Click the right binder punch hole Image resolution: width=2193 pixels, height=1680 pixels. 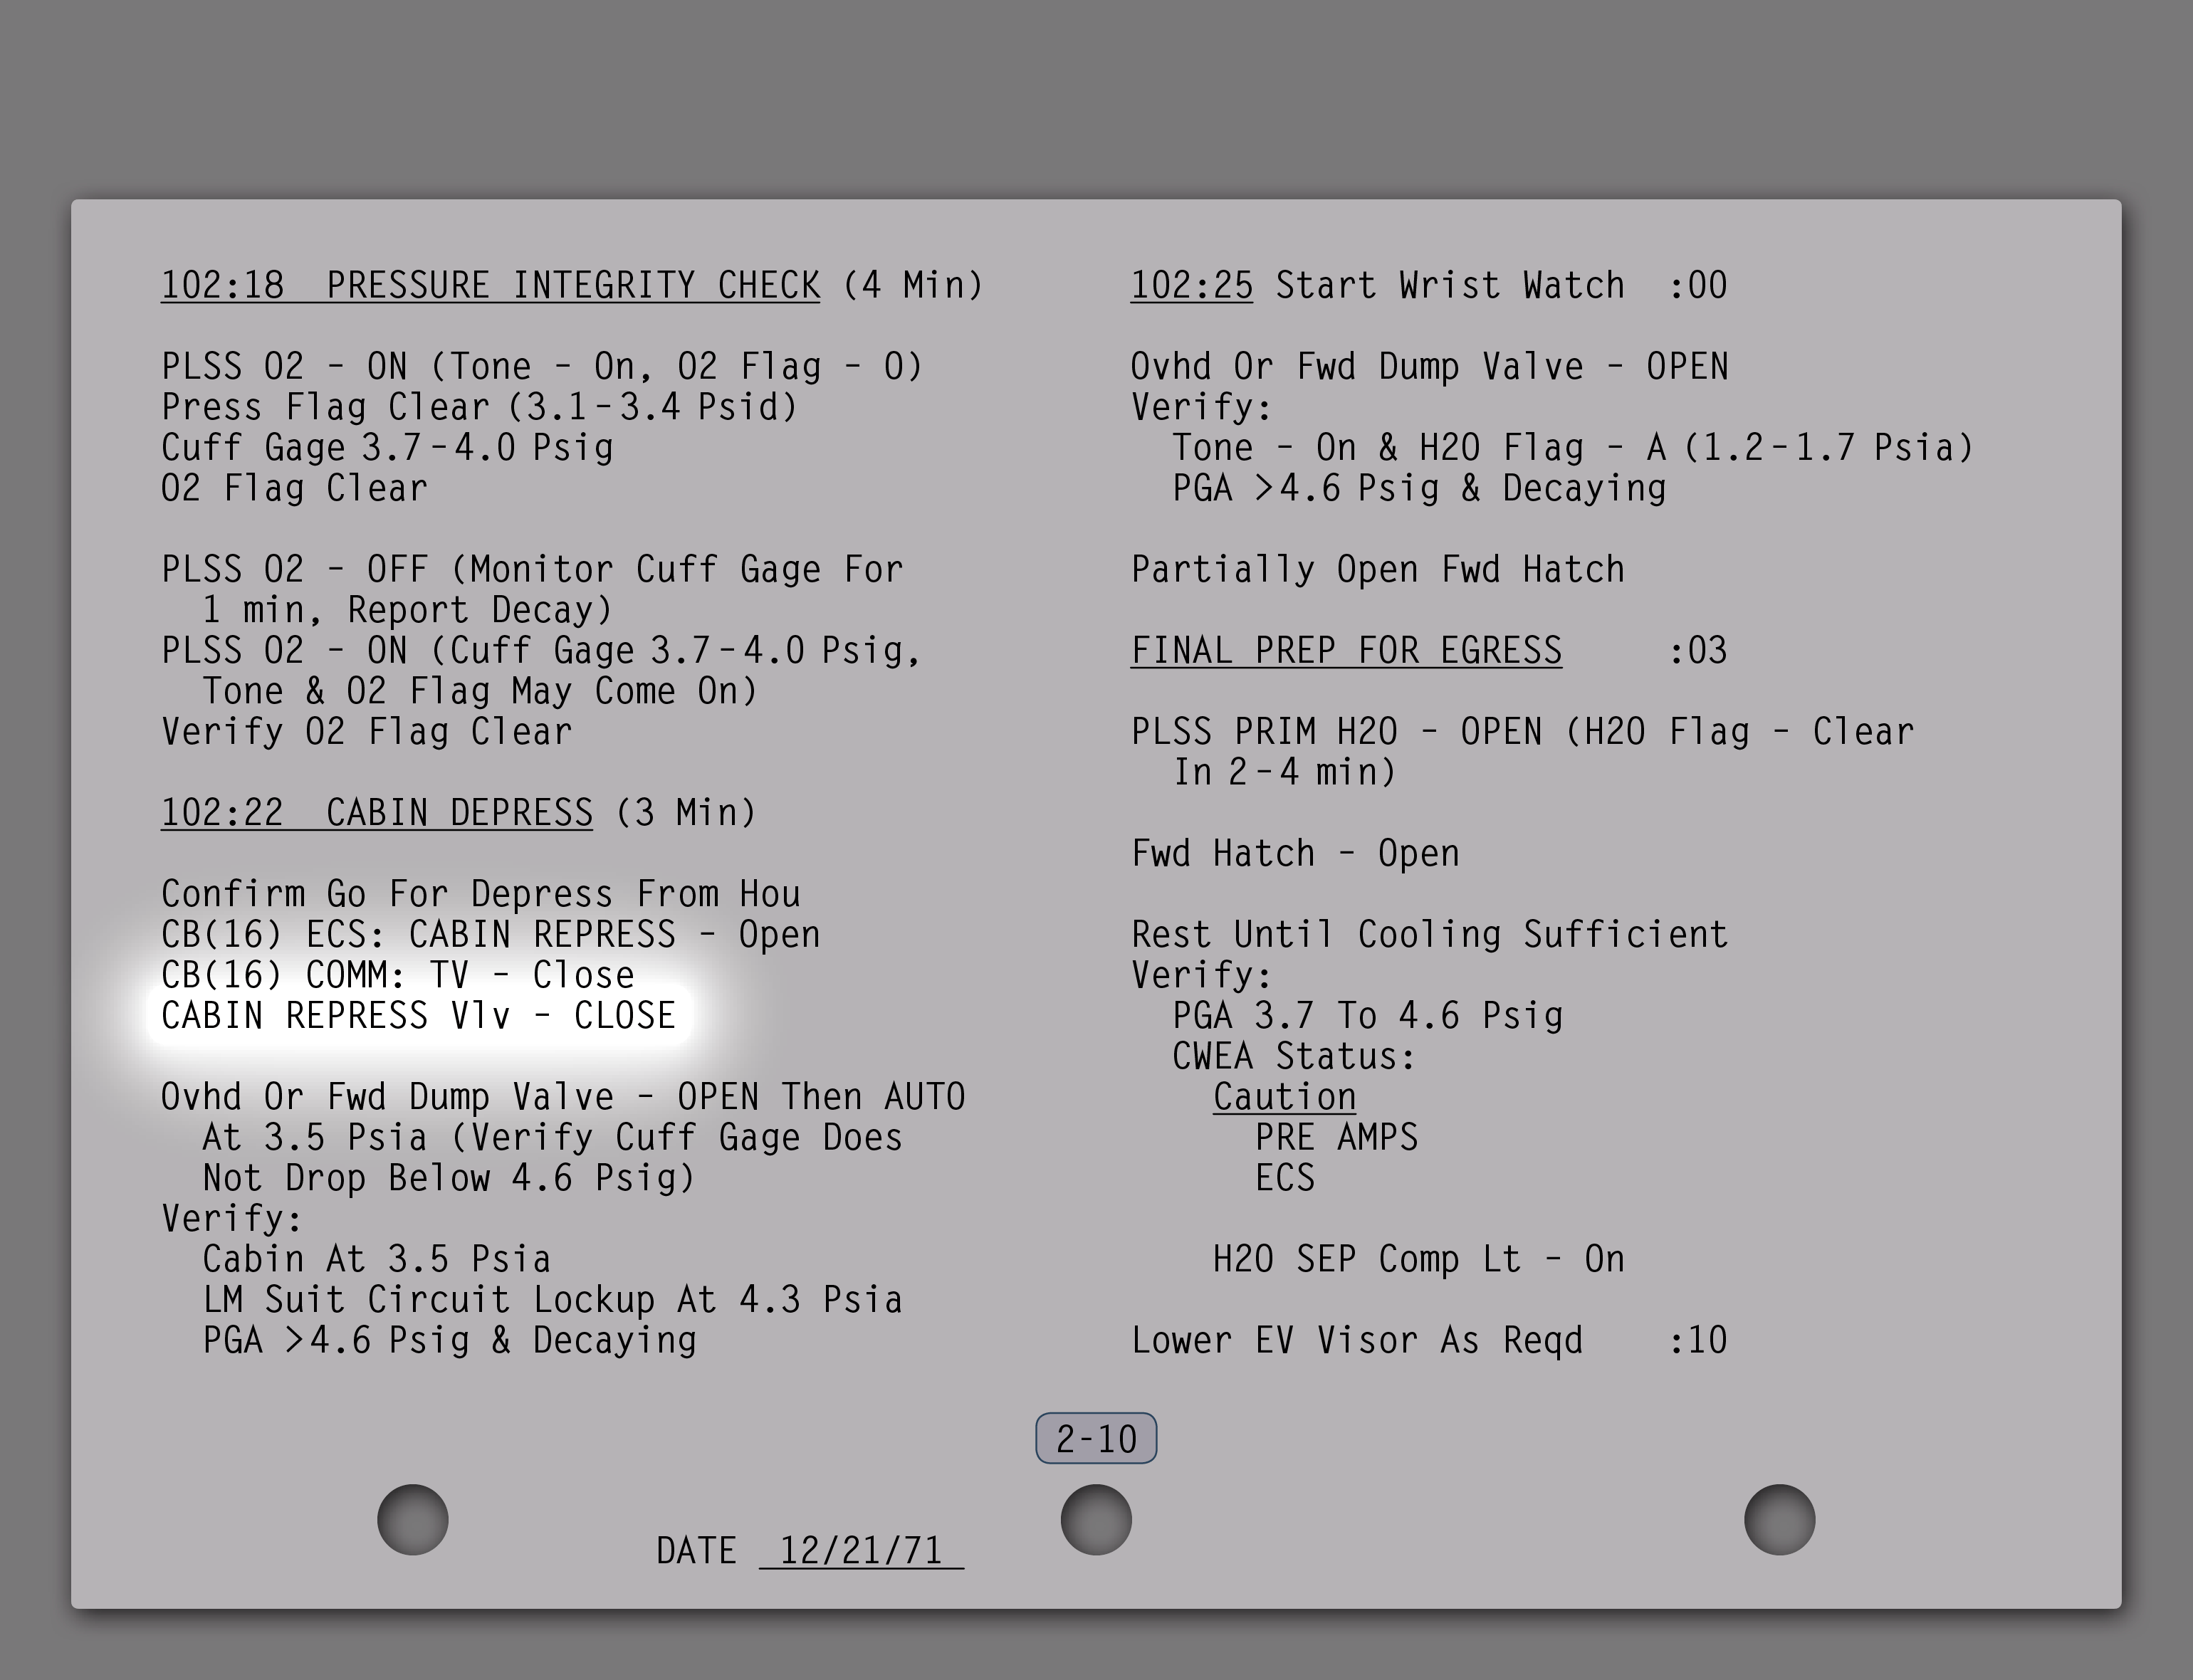coord(1779,1519)
